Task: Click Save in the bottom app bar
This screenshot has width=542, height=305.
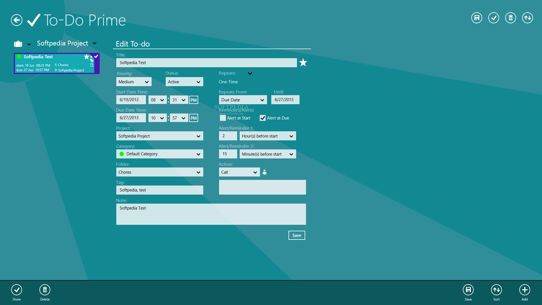Action: tap(468, 293)
